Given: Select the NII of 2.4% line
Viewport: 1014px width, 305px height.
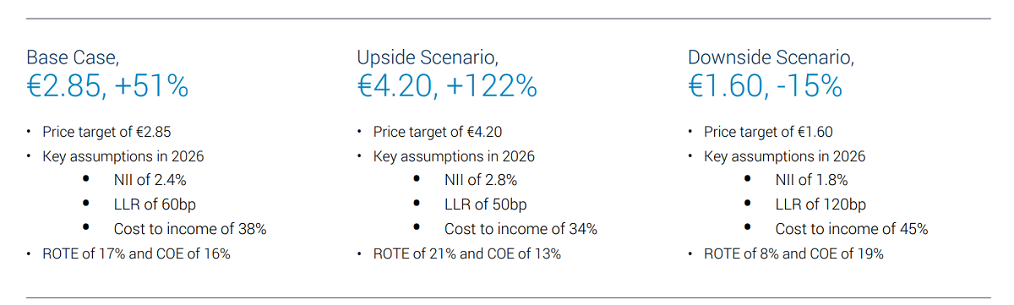Looking at the screenshot, I should pos(150,180).
